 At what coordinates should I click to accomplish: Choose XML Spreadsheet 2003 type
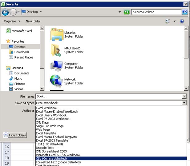(x=111, y=151)
